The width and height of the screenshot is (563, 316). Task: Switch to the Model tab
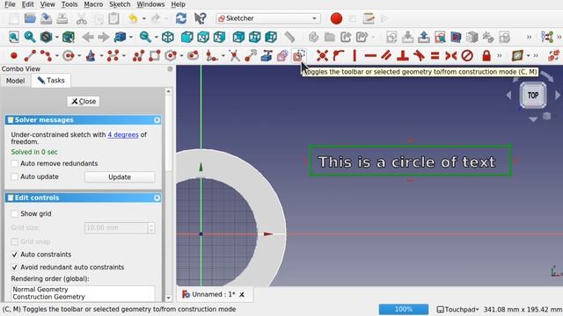tap(16, 81)
